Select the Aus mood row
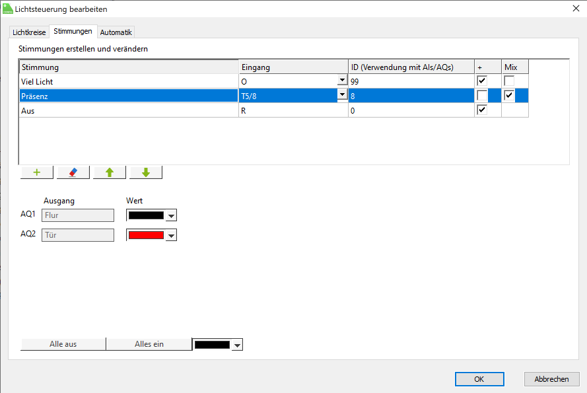 [129, 111]
